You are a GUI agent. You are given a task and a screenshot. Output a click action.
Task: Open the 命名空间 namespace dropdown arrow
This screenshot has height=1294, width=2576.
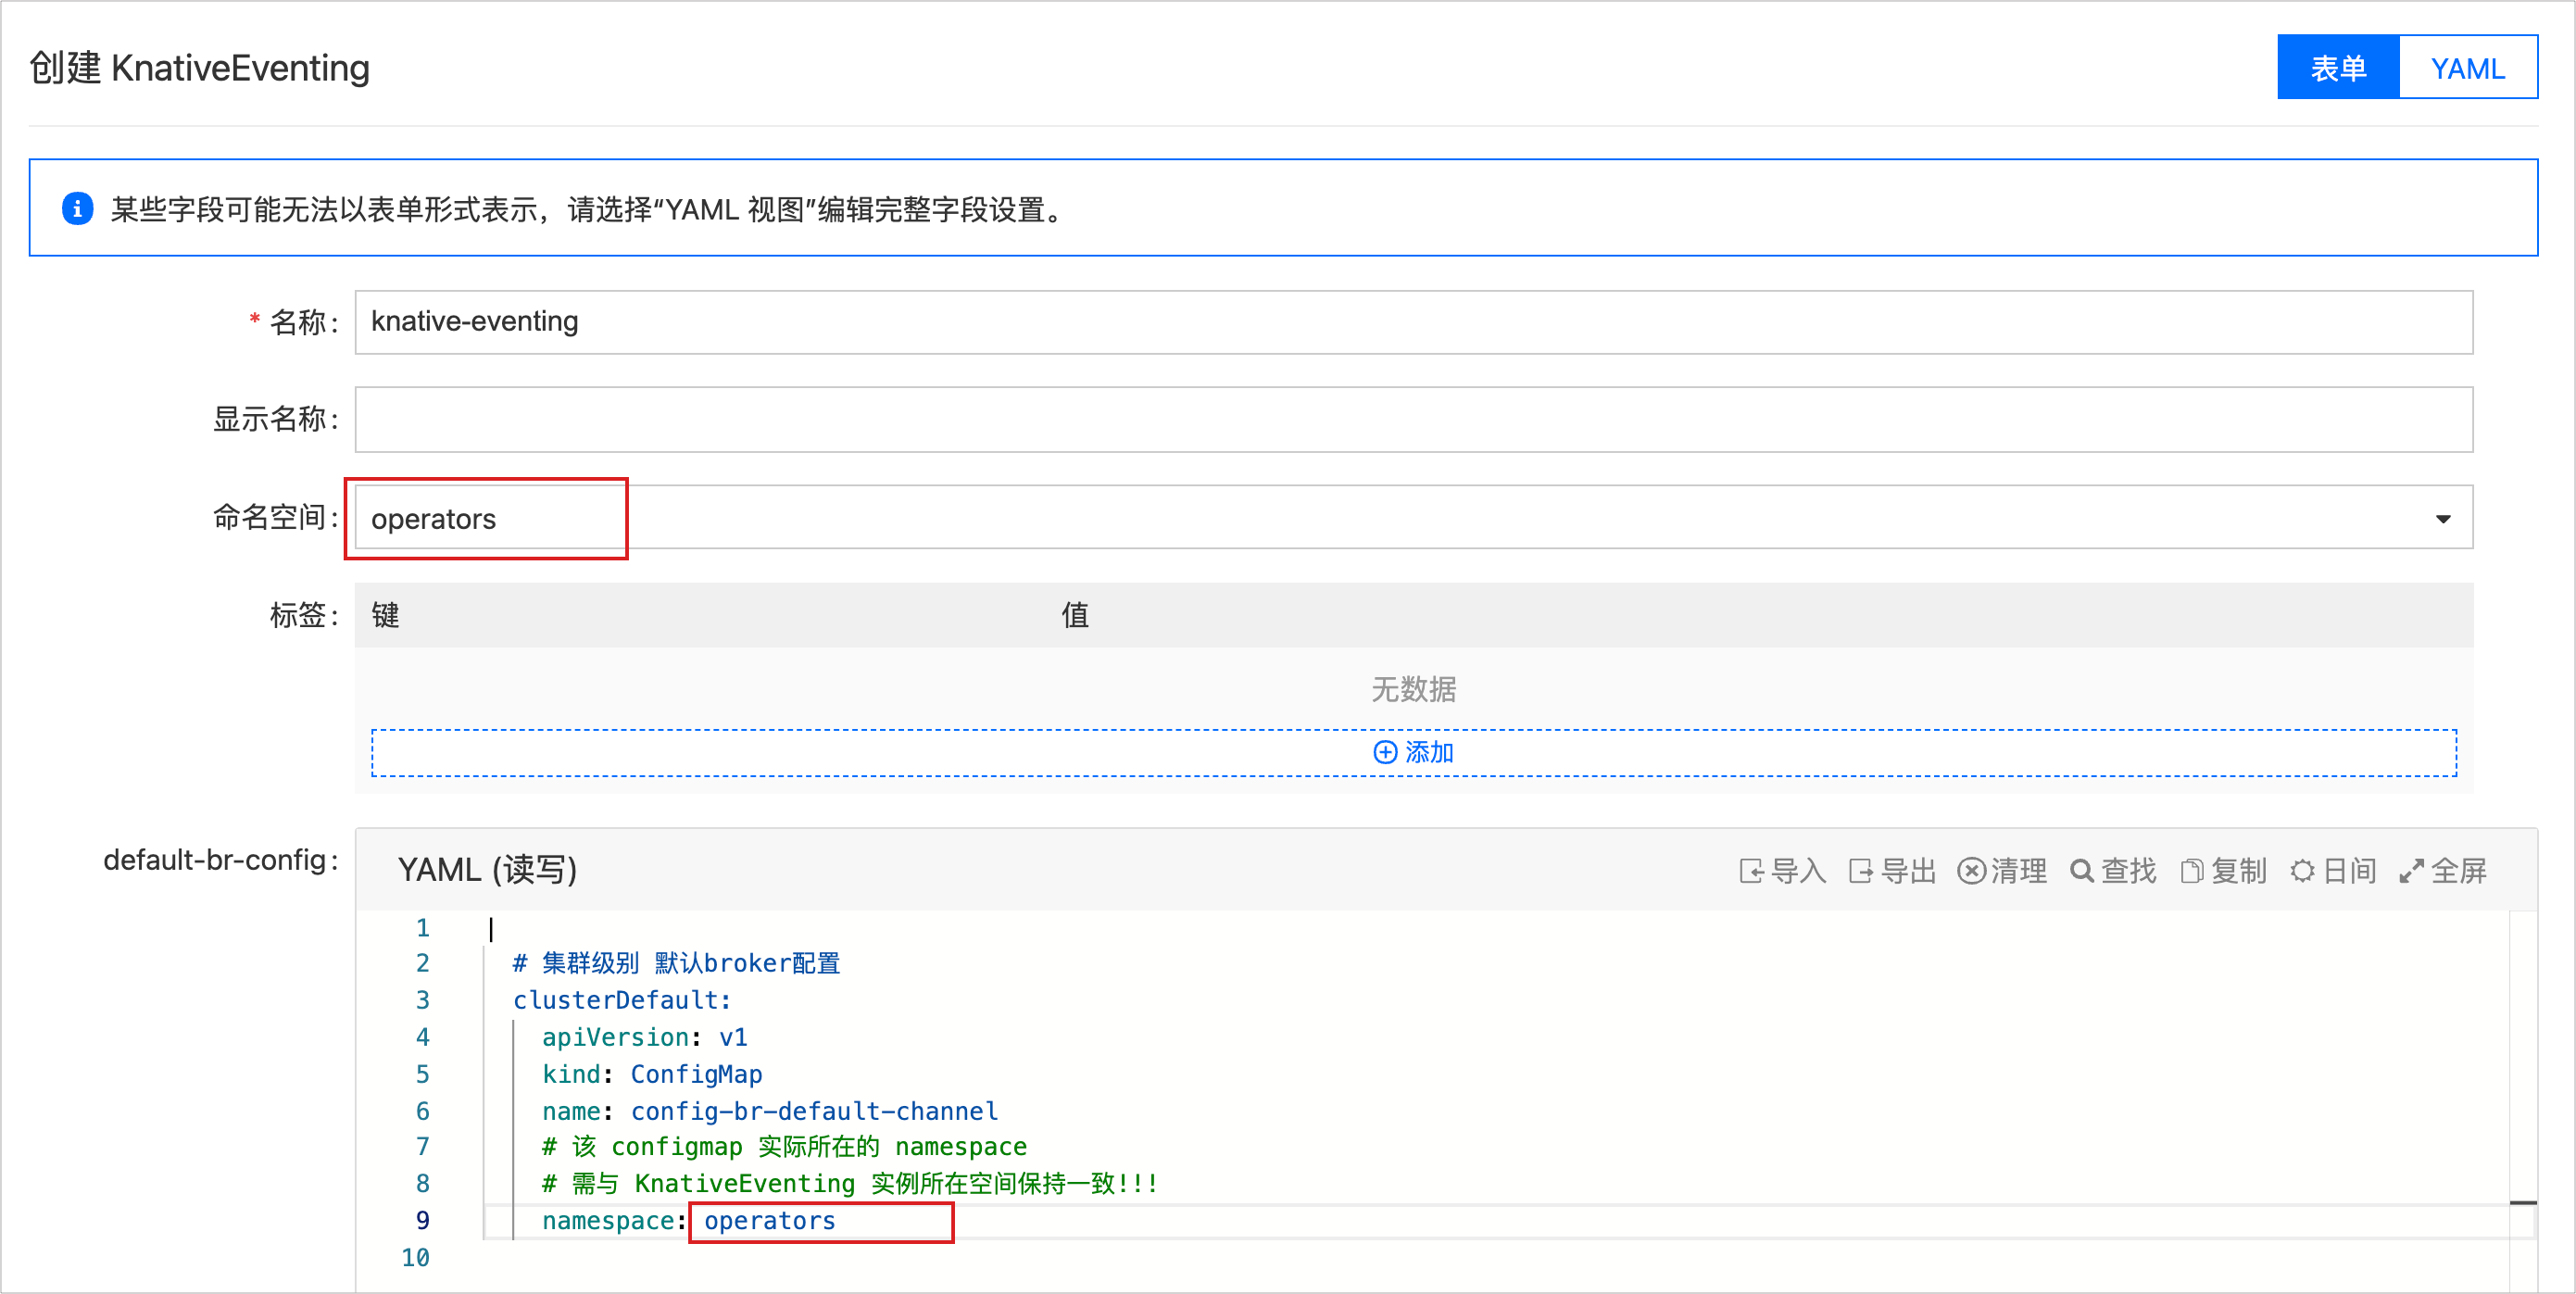point(2443,518)
